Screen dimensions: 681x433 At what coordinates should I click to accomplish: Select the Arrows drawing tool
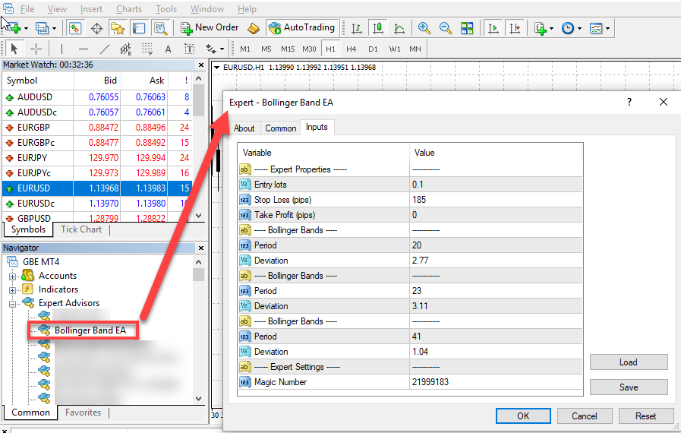pos(210,49)
